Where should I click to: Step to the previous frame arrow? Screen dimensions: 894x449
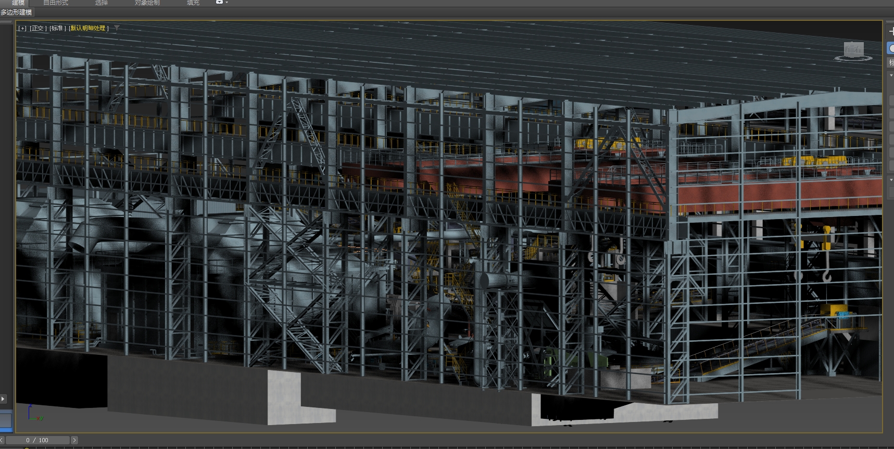(x=2, y=440)
